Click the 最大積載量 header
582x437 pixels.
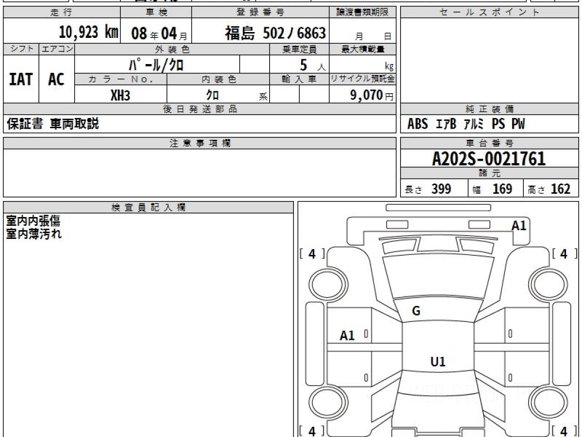(x=363, y=49)
